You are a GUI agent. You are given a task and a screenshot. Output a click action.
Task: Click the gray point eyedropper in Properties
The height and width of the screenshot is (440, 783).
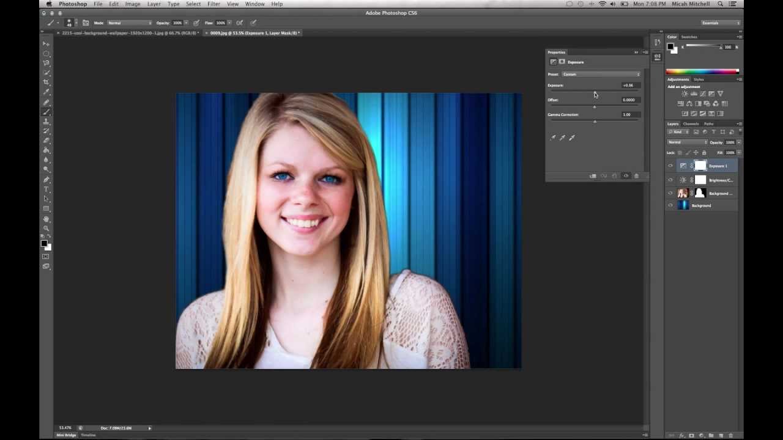click(x=562, y=137)
